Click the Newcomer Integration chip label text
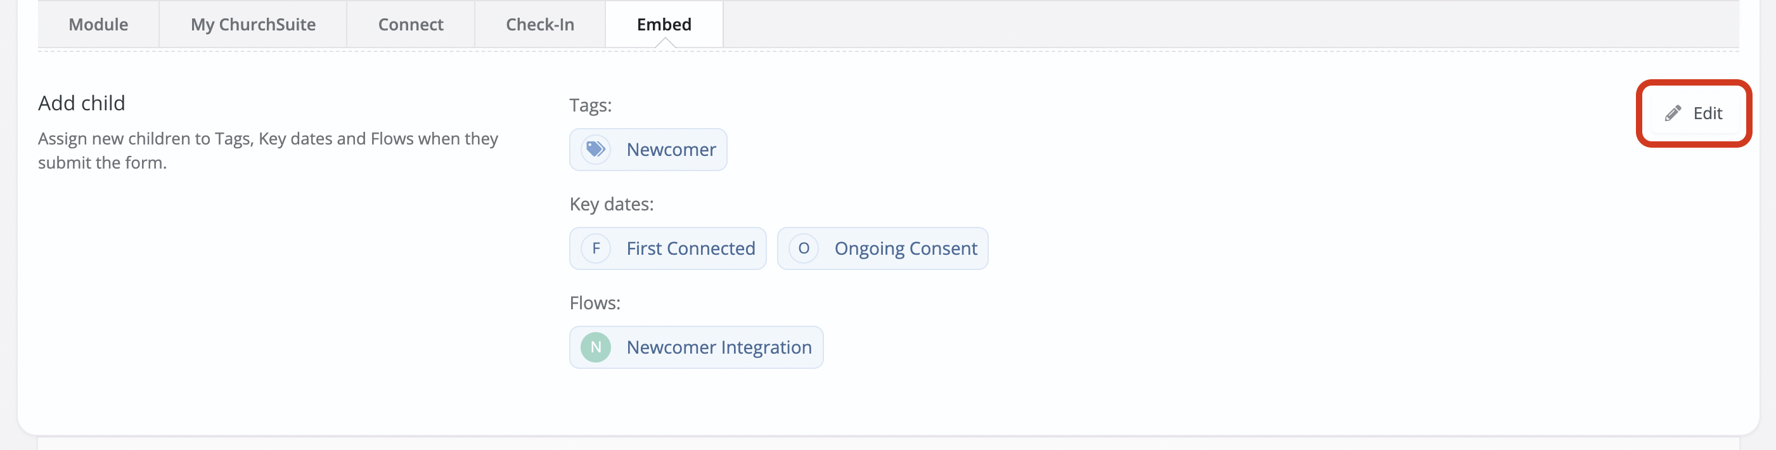 [x=719, y=347]
